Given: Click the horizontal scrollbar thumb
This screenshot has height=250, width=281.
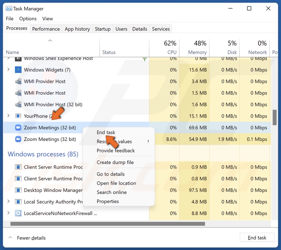Looking at the screenshot, I should pos(107,224).
